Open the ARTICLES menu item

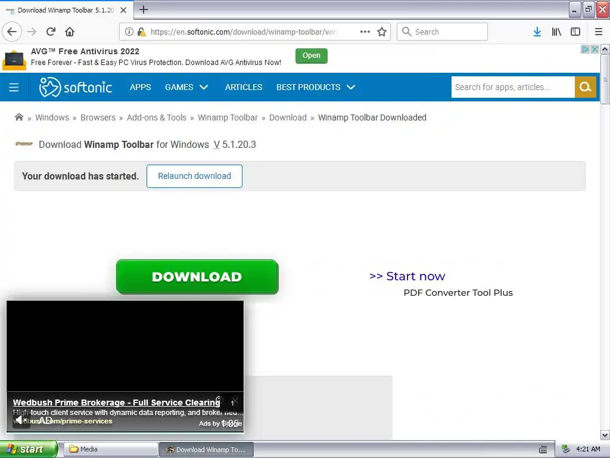[x=244, y=87]
